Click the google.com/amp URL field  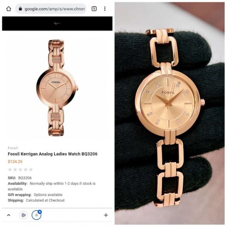pos(51,9)
